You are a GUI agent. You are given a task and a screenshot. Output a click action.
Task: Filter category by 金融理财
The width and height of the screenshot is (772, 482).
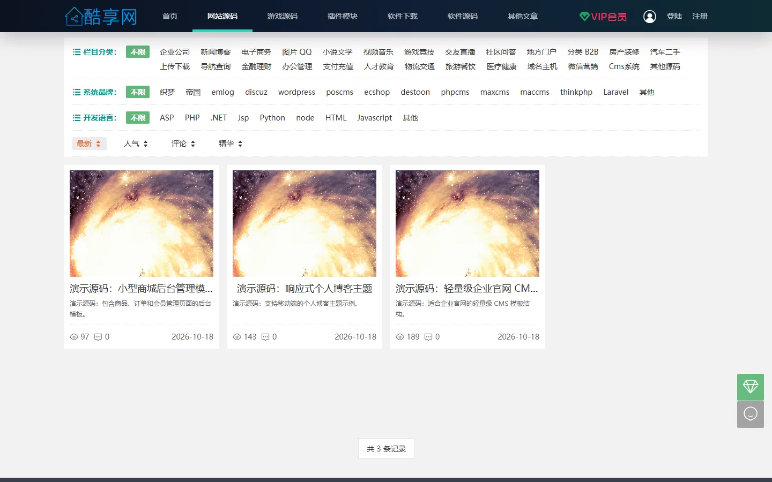(256, 66)
